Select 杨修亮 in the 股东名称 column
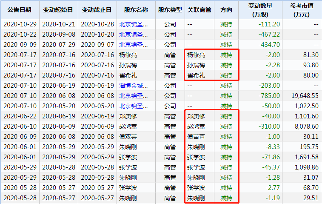This screenshot has width=322, height=204. click(x=128, y=55)
